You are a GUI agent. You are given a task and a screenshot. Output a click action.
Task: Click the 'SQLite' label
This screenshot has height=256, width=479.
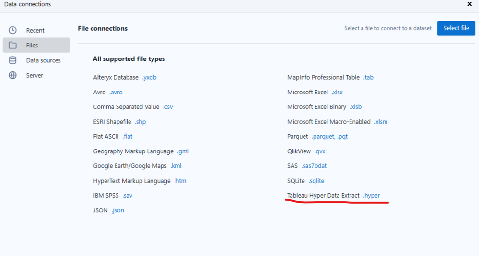(296, 181)
